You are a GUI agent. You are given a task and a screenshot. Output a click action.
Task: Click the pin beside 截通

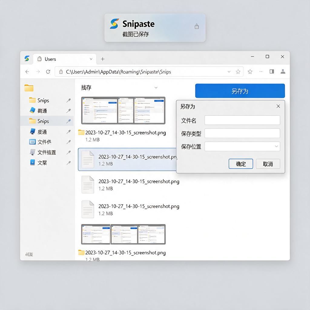[x=69, y=110]
